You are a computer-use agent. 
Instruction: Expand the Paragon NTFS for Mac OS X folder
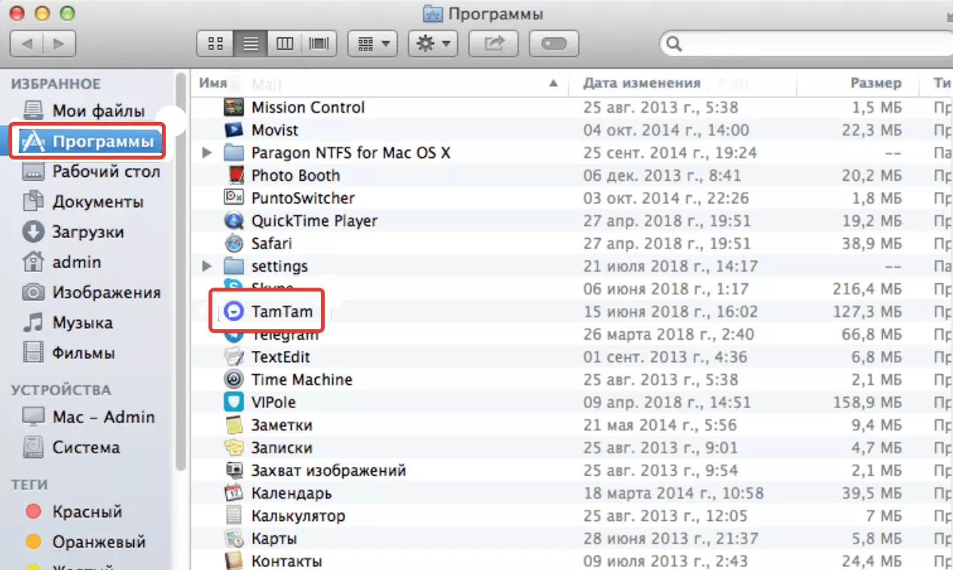[x=208, y=153]
